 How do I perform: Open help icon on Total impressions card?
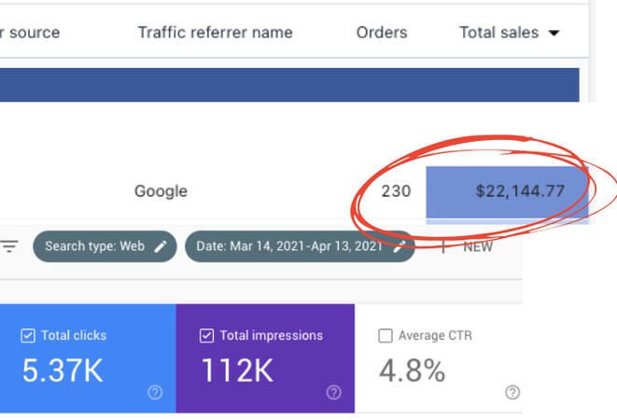click(x=333, y=393)
